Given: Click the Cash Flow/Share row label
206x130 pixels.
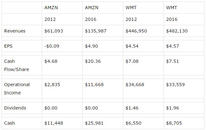Looking at the screenshot, I should click(x=16, y=65).
